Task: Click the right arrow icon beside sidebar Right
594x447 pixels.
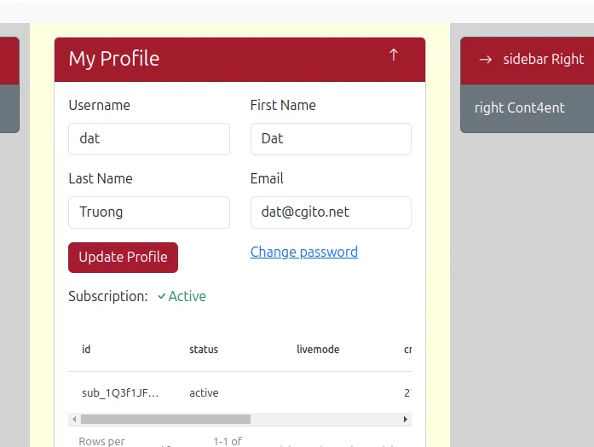Action: [x=486, y=60]
